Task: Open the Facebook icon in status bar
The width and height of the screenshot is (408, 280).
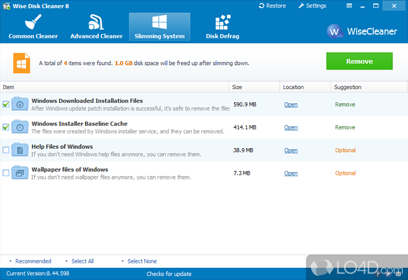Action: (x=378, y=274)
